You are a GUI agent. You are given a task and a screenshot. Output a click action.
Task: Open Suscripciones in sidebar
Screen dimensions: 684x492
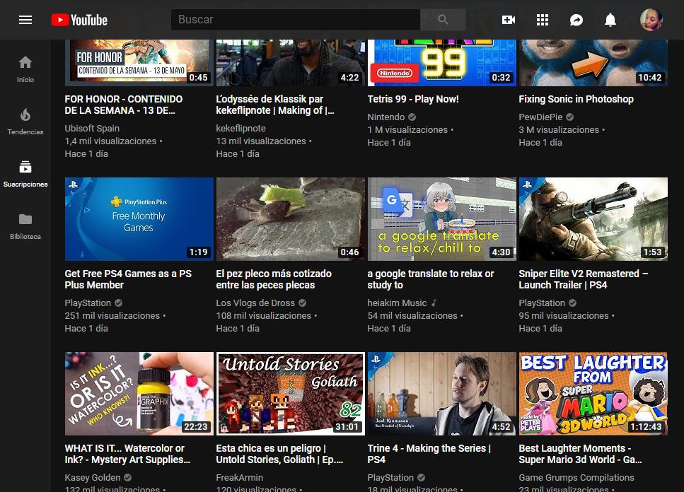[25, 174]
